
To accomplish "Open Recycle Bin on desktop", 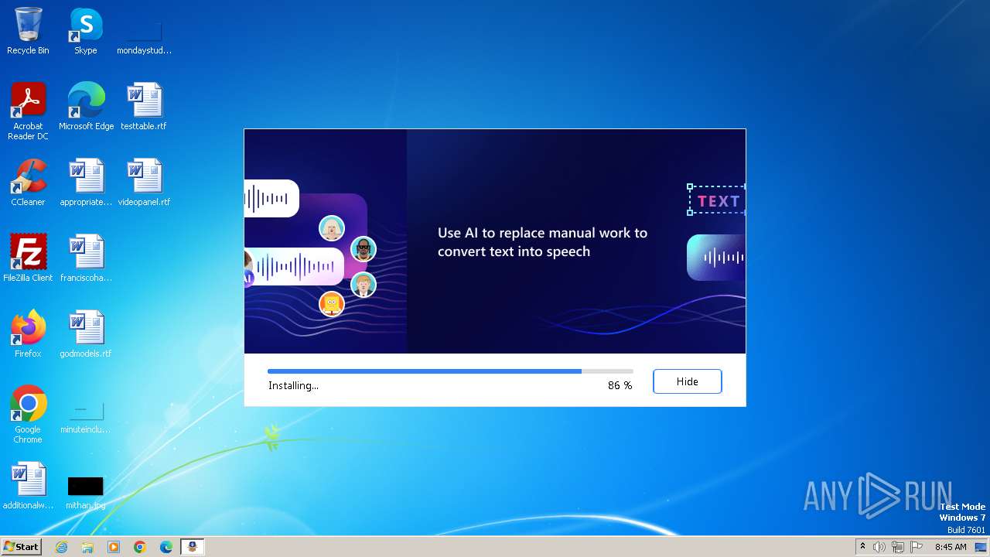I will 28,31.
